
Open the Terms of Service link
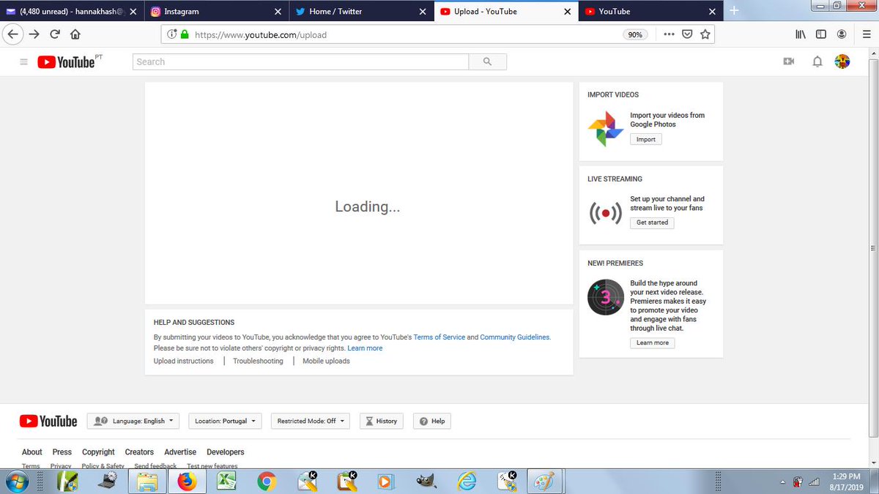click(439, 337)
